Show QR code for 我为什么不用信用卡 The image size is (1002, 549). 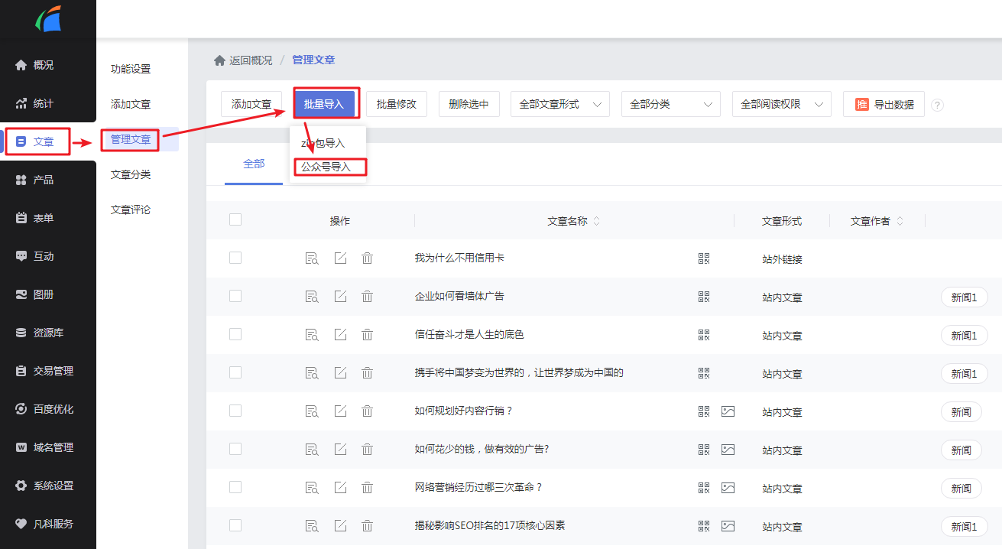[704, 258]
